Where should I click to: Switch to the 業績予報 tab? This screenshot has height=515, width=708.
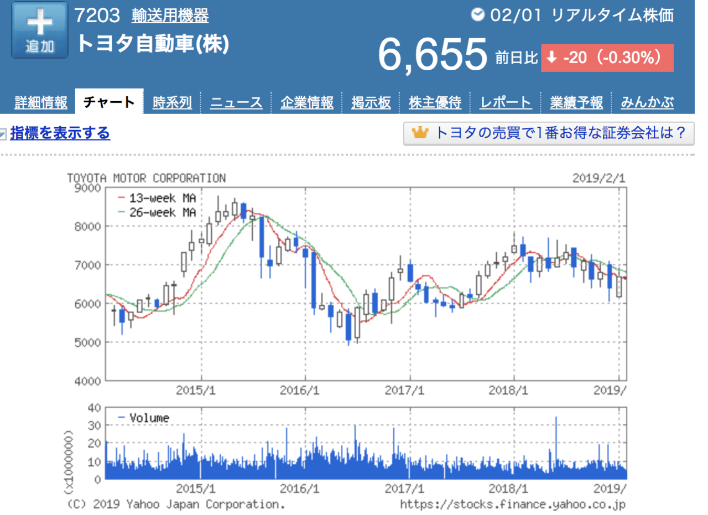pyautogui.click(x=576, y=102)
